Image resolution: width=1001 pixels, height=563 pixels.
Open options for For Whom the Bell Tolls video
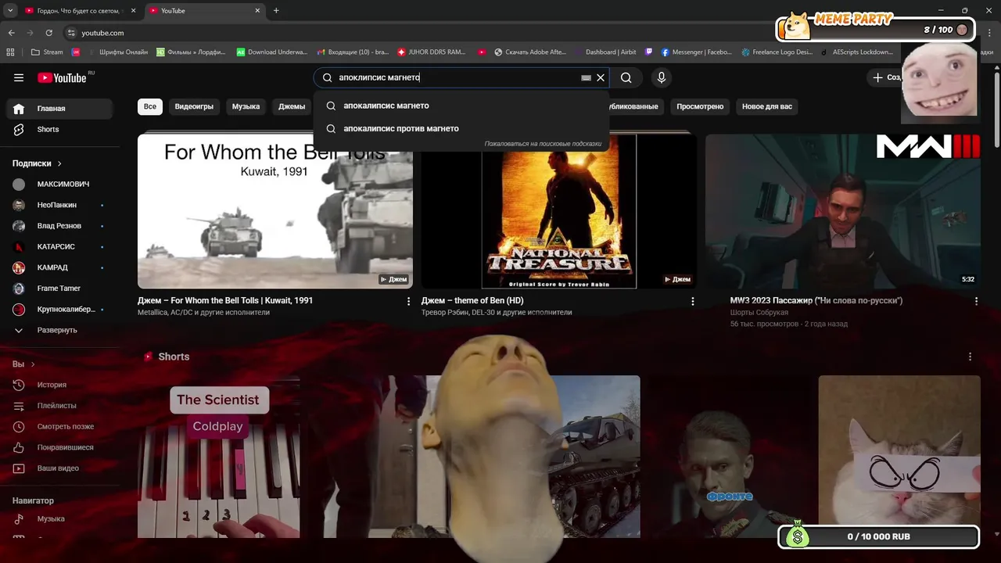click(408, 301)
